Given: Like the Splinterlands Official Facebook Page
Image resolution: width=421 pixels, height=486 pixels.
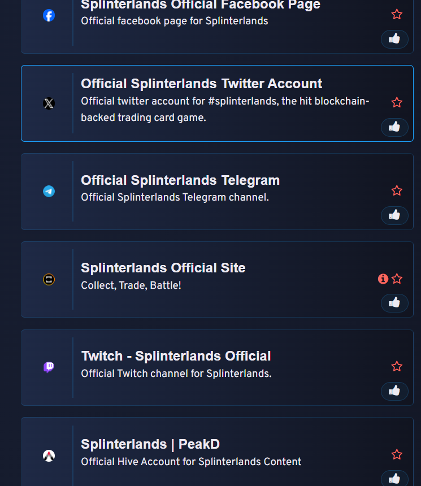Looking at the screenshot, I should coord(394,39).
